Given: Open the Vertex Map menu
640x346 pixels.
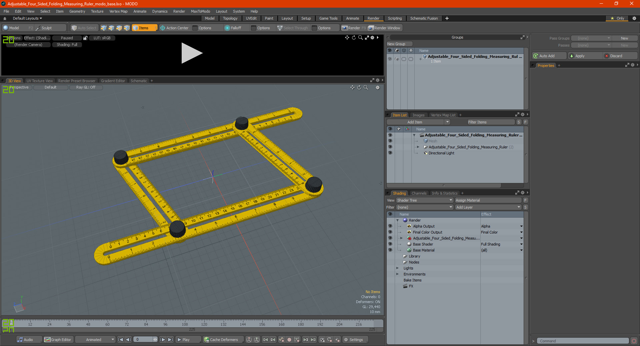Looking at the screenshot, I should point(118,11).
